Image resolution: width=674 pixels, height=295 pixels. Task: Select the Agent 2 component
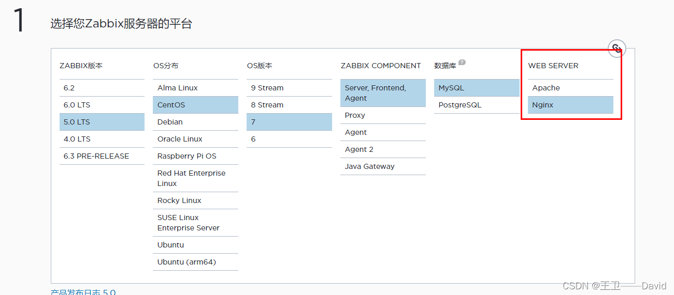click(x=383, y=149)
